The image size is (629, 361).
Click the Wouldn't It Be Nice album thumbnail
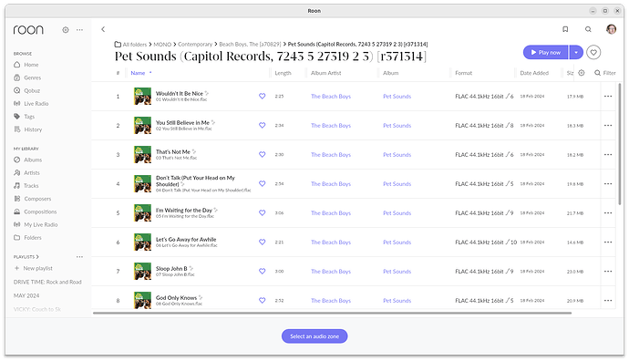(142, 97)
